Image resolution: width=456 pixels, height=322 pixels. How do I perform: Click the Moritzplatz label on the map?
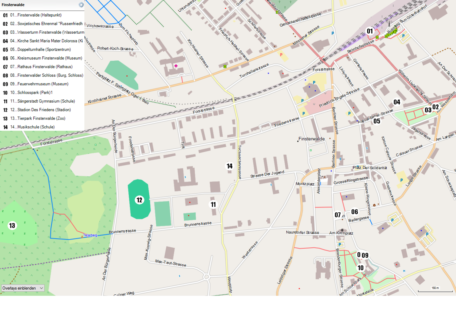pyautogui.click(x=305, y=184)
